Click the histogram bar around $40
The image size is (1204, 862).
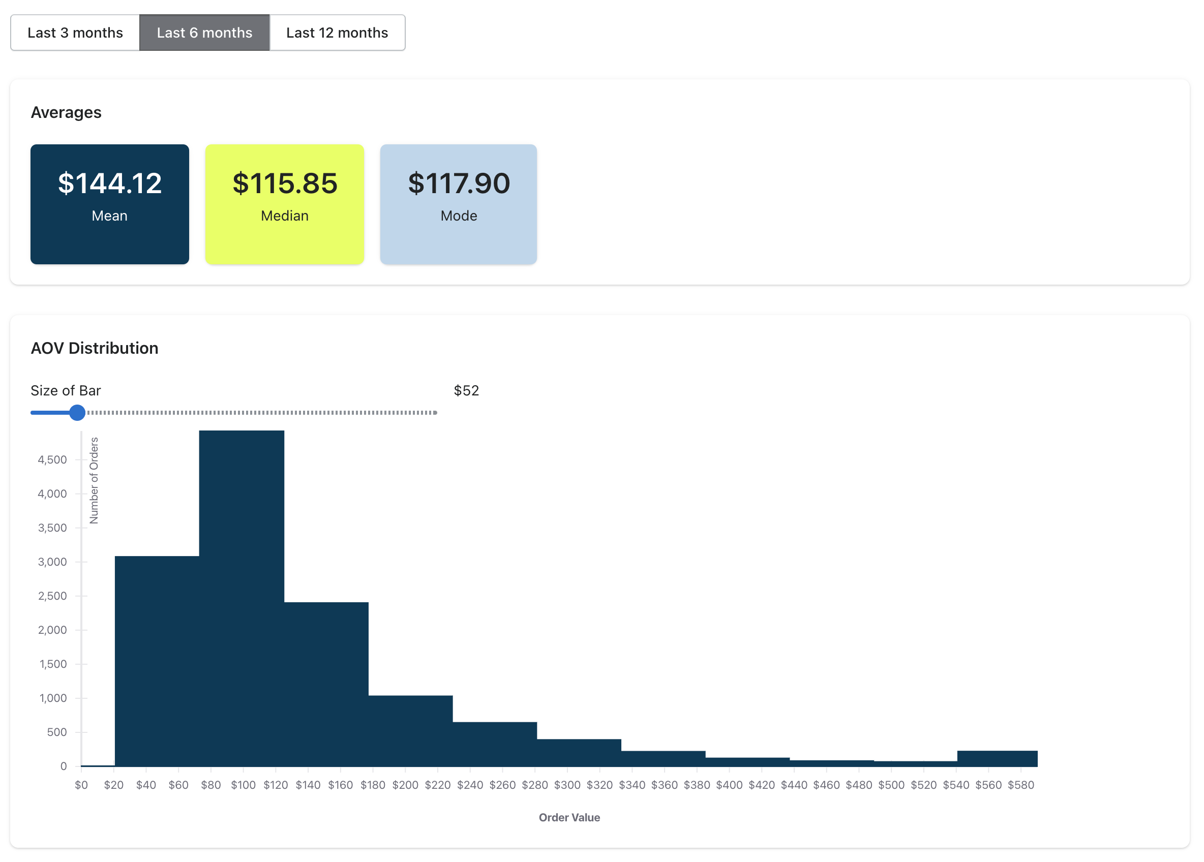point(157,661)
